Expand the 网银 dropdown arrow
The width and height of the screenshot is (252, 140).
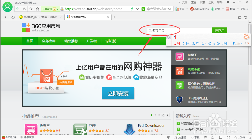[x=223, y=9]
